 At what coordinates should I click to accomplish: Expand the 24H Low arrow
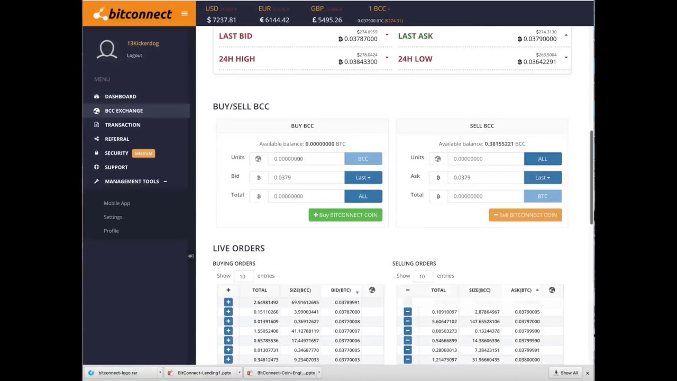(x=566, y=57)
